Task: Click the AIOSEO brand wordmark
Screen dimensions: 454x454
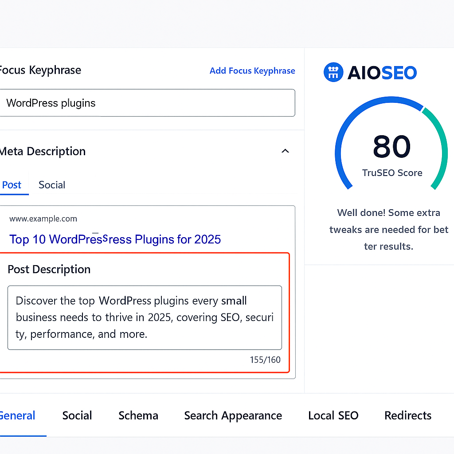Action: (x=382, y=72)
